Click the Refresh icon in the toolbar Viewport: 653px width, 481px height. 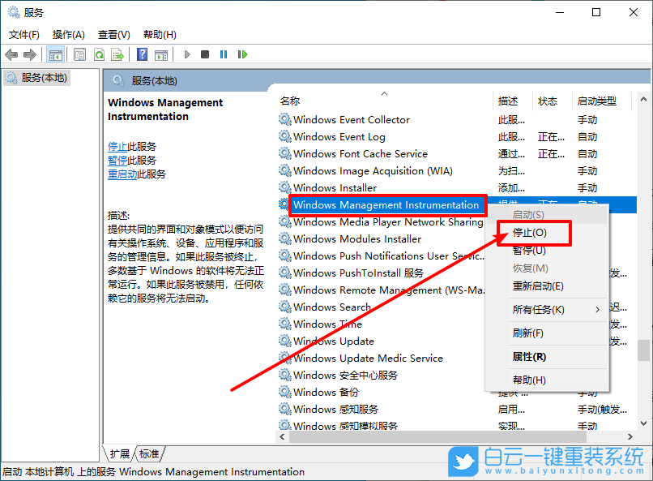point(98,54)
